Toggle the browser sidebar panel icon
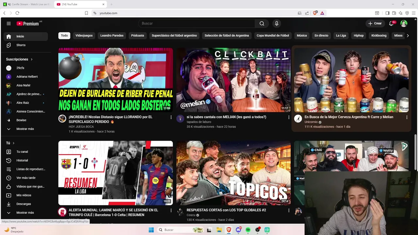The height and width of the screenshot is (235, 418). (387, 13)
